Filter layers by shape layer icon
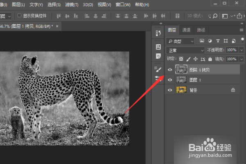Image resolution: width=246 pixels, height=164 pixels. (225, 41)
